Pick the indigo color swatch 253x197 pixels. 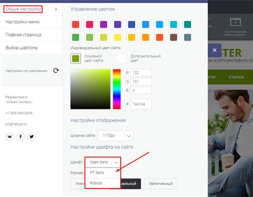click(x=131, y=25)
